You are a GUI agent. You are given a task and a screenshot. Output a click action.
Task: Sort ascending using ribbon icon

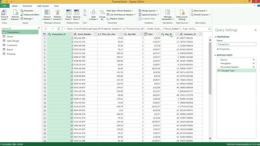click(x=85, y=11)
